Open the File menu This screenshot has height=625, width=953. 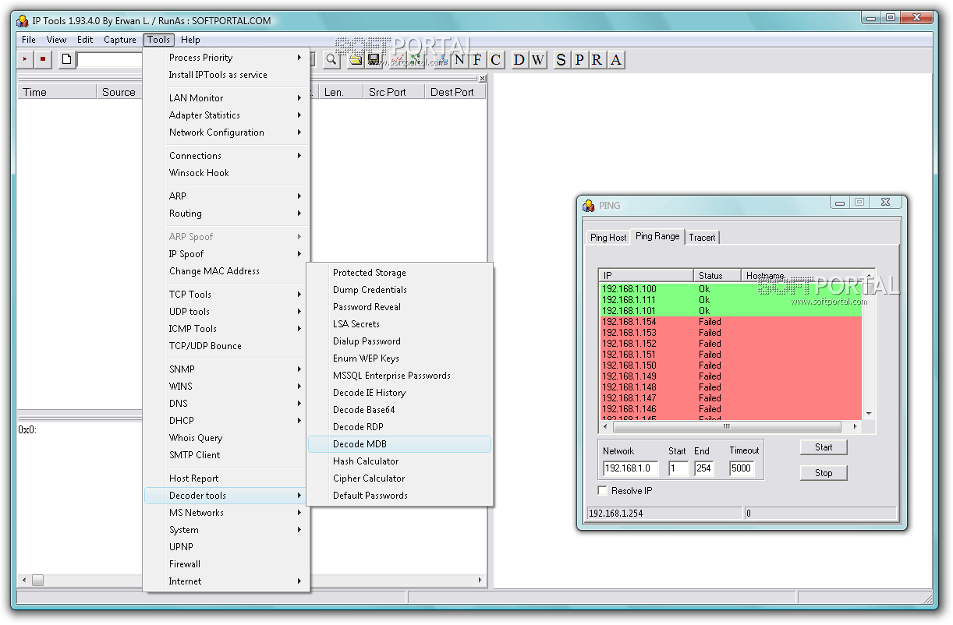(x=29, y=40)
